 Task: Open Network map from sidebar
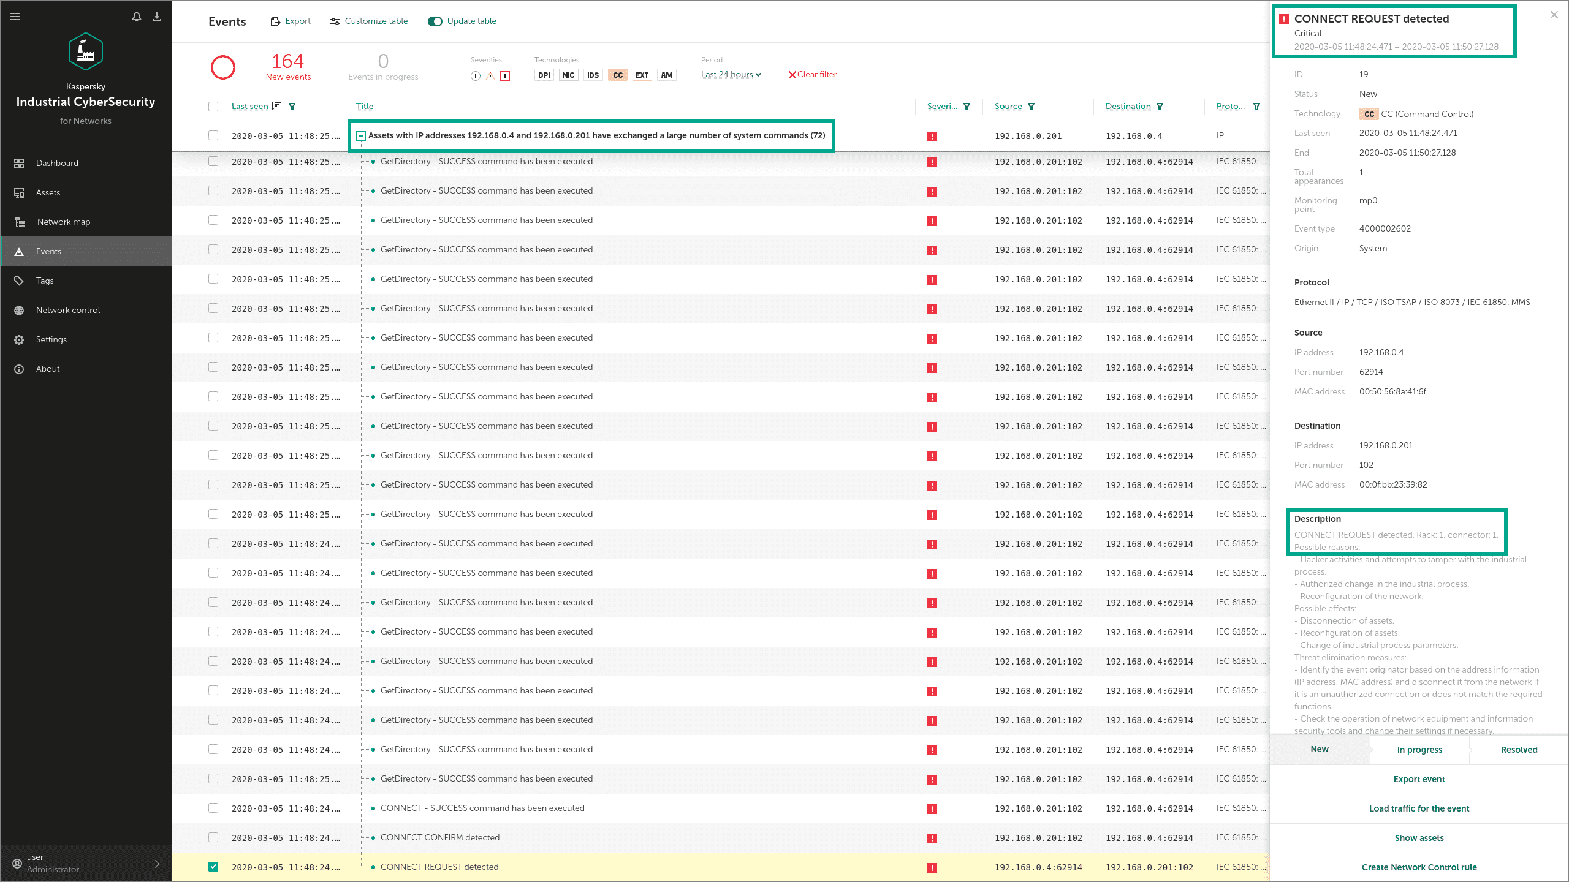coord(63,222)
